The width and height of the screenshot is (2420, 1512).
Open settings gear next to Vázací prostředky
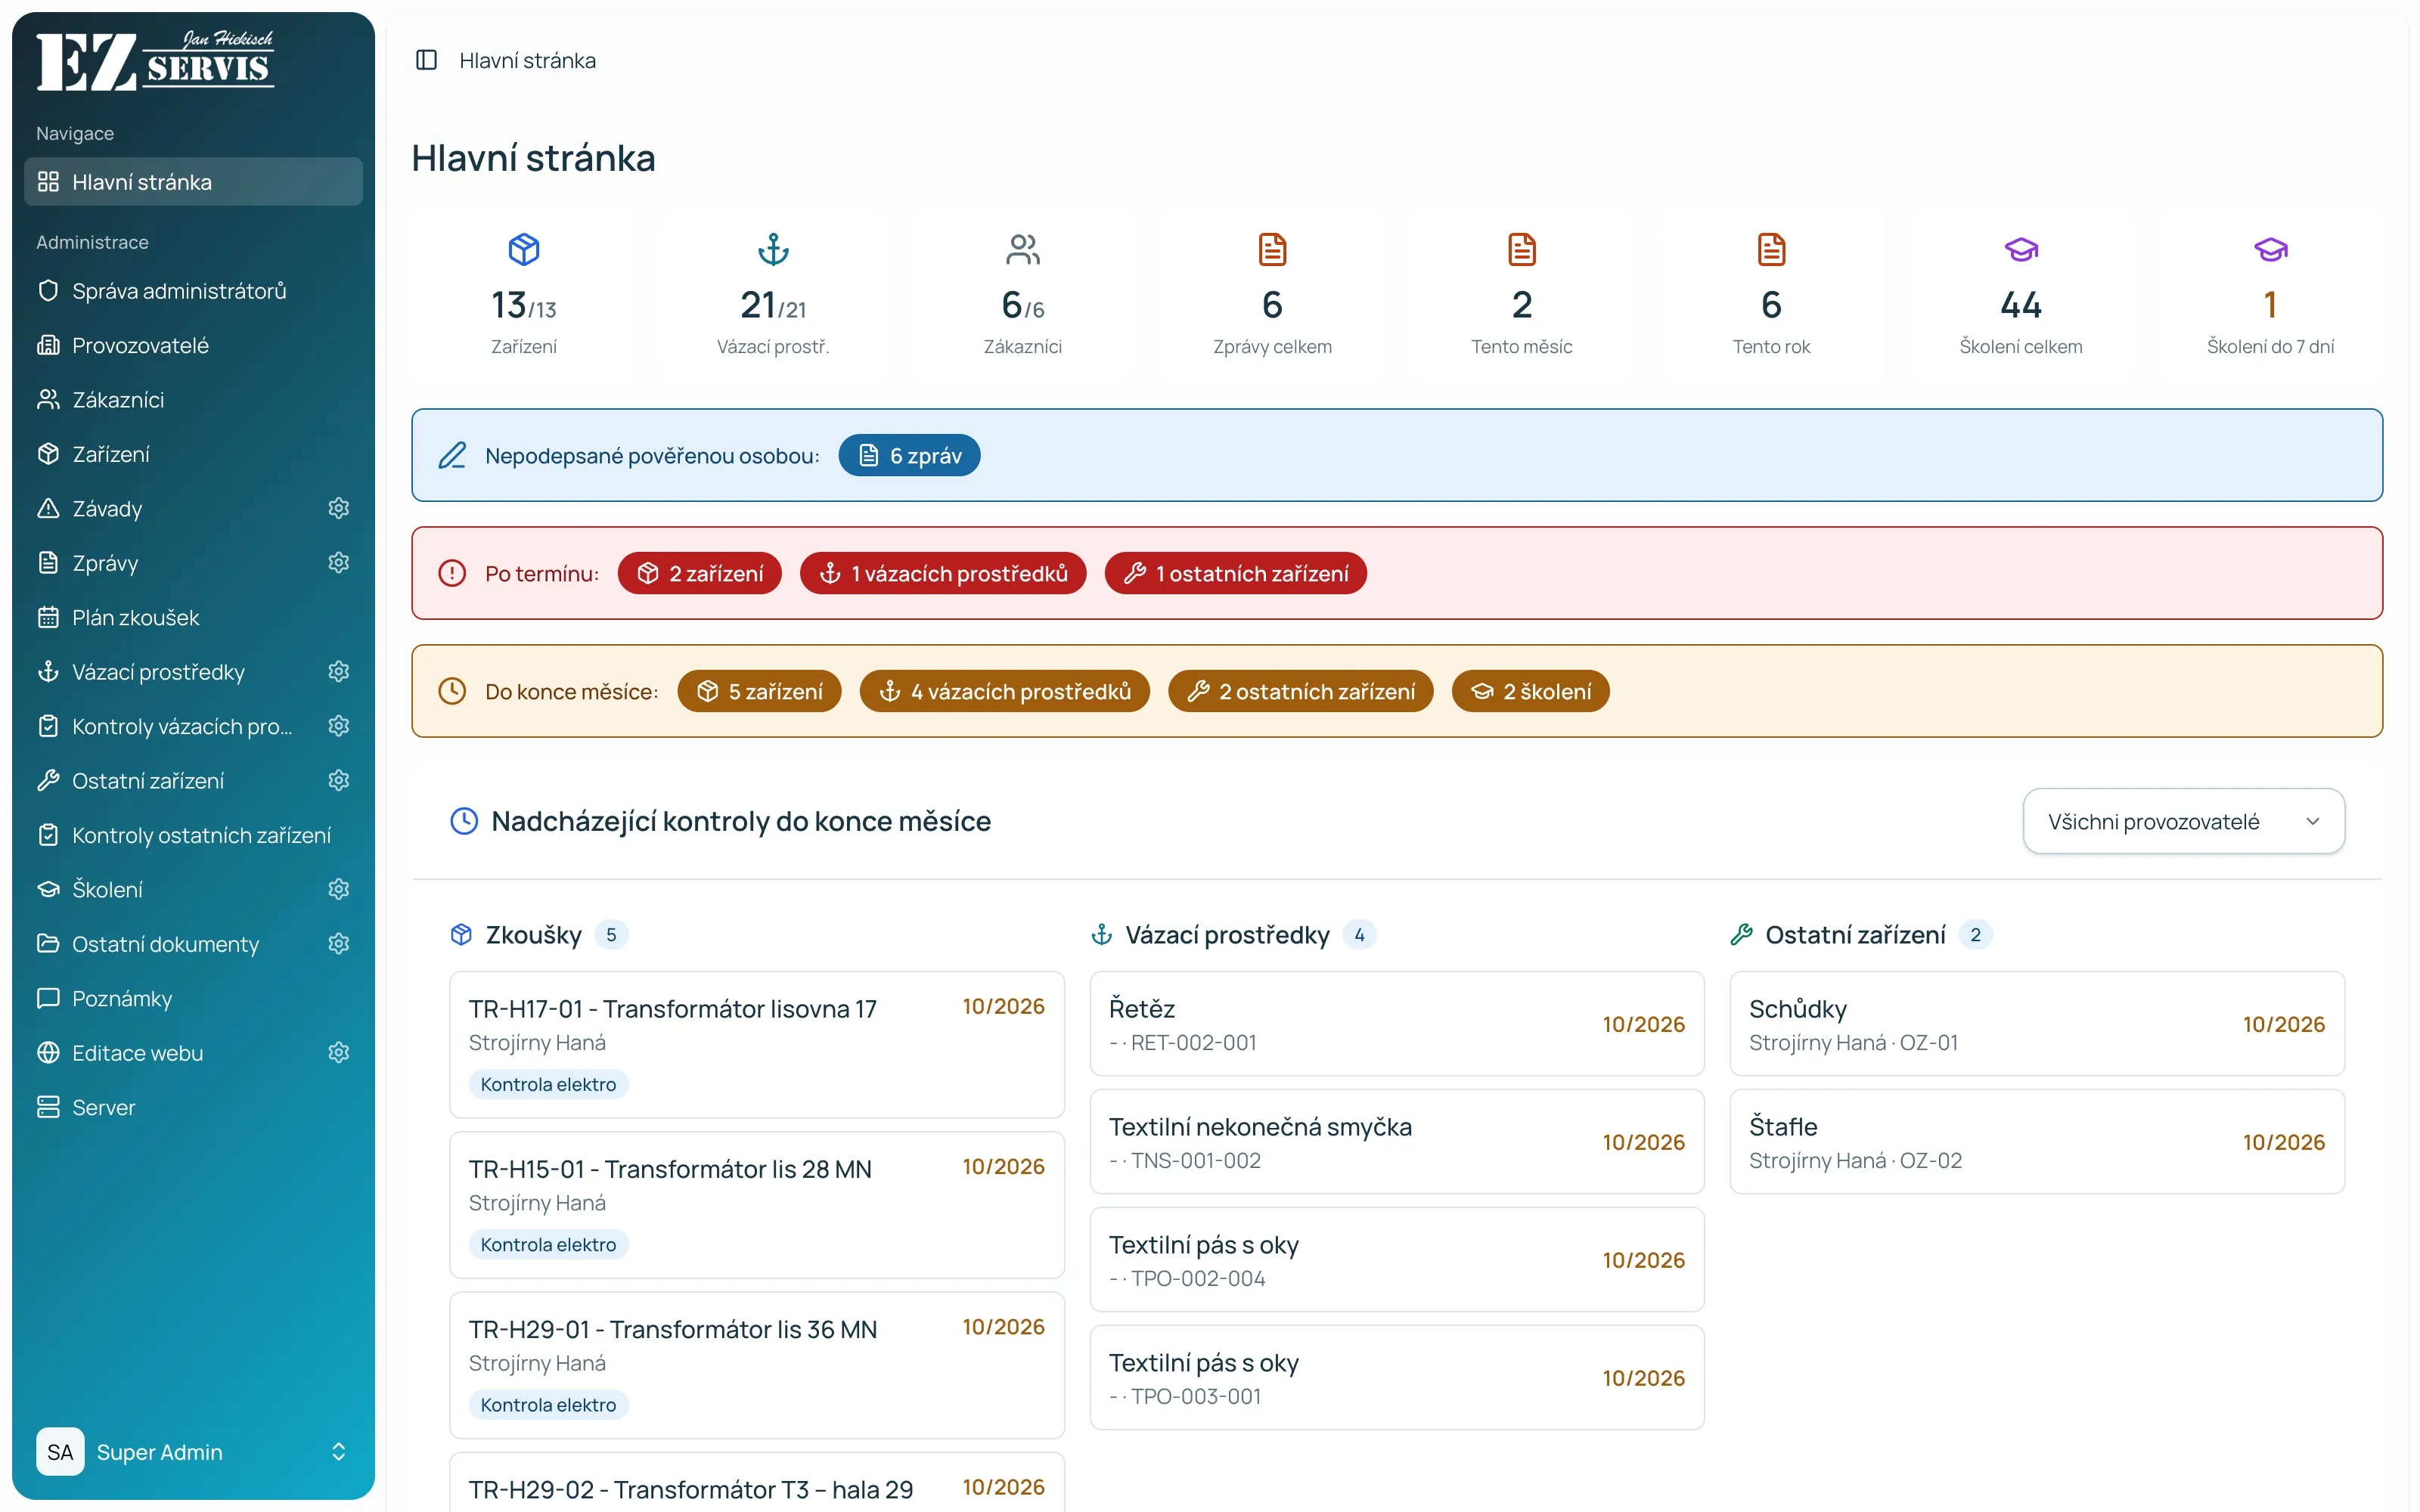(339, 672)
